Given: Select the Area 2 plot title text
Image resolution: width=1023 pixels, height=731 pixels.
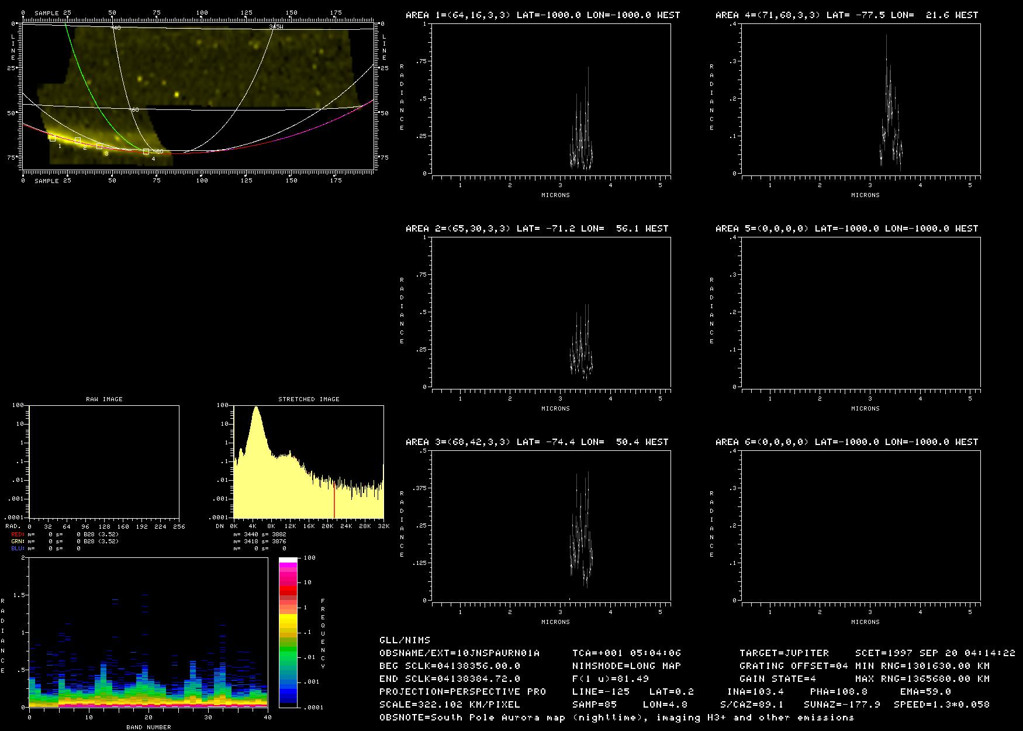Looking at the screenshot, I should 537,229.
